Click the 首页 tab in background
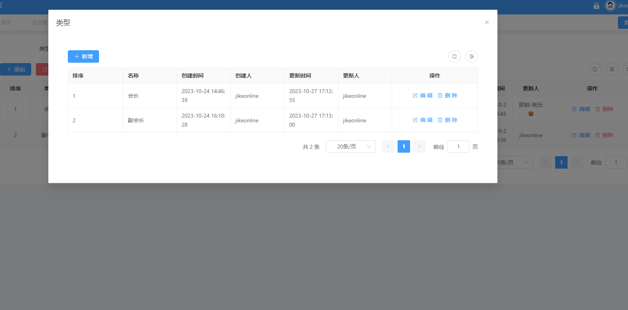Image resolution: width=628 pixels, height=310 pixels. [6, 23]
